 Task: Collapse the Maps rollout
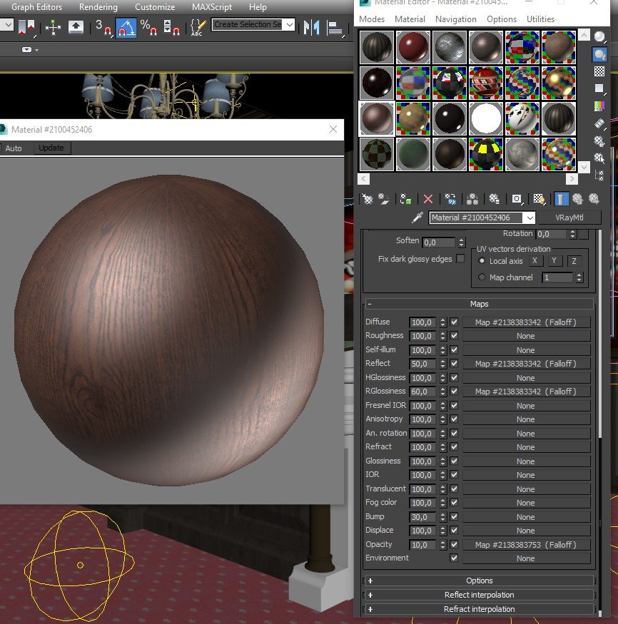(x=479, y=304)
